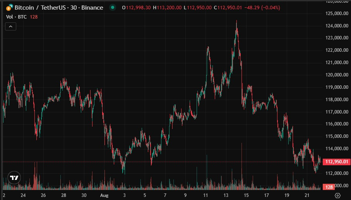Click the 120,000.00 price axis label
The height and width of the screenshot is (200, 351).
(x=337, y=75)
